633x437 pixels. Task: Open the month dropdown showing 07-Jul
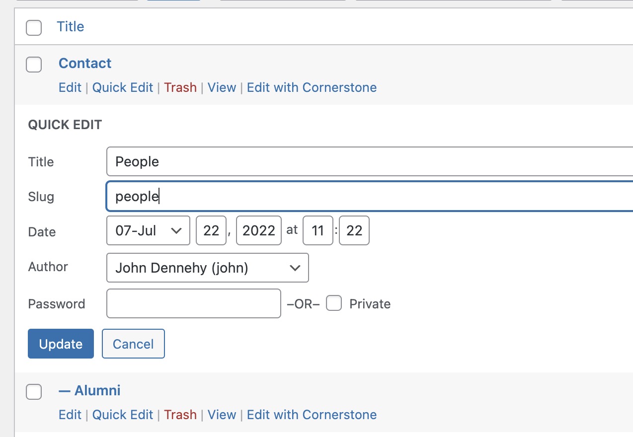point(148,230)
